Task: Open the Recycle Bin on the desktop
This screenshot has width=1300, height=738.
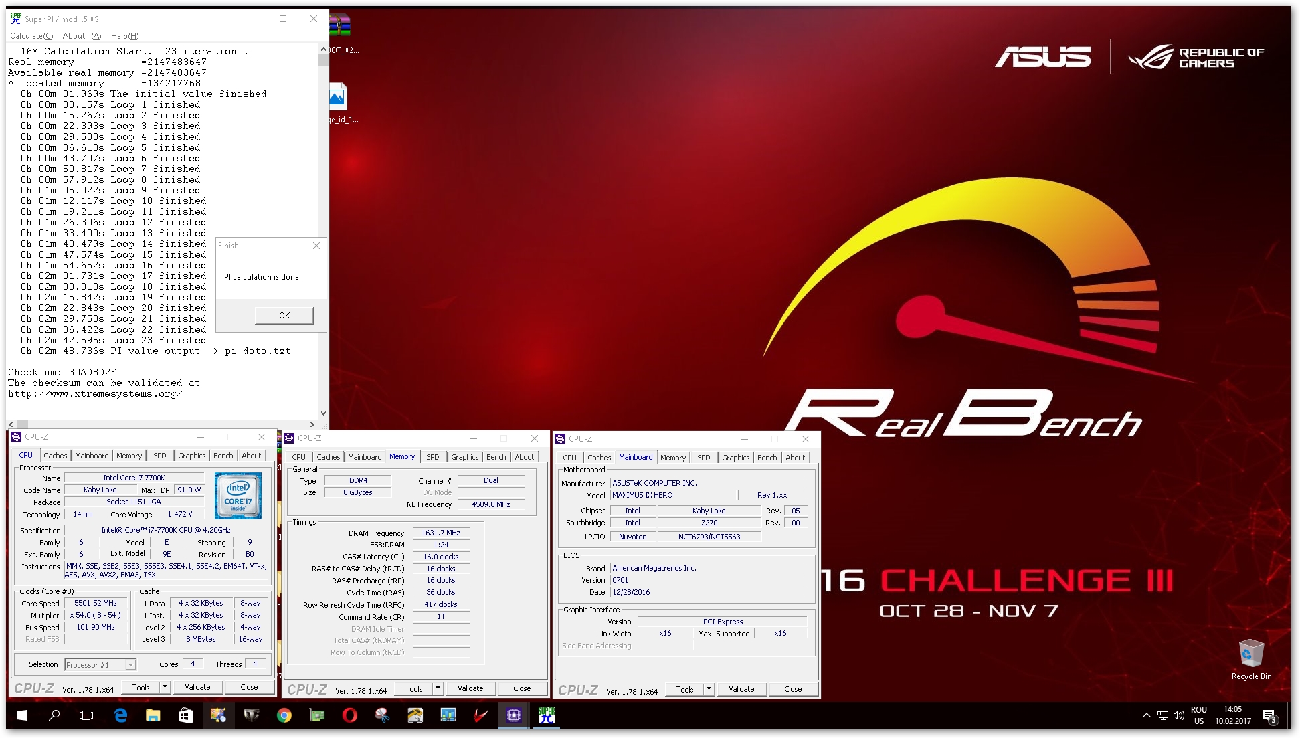Action: coord(1251,659)
